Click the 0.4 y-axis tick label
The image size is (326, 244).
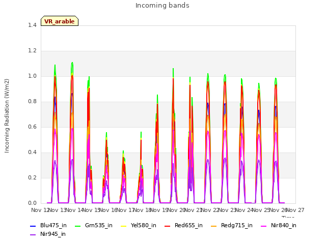(32, 152)
